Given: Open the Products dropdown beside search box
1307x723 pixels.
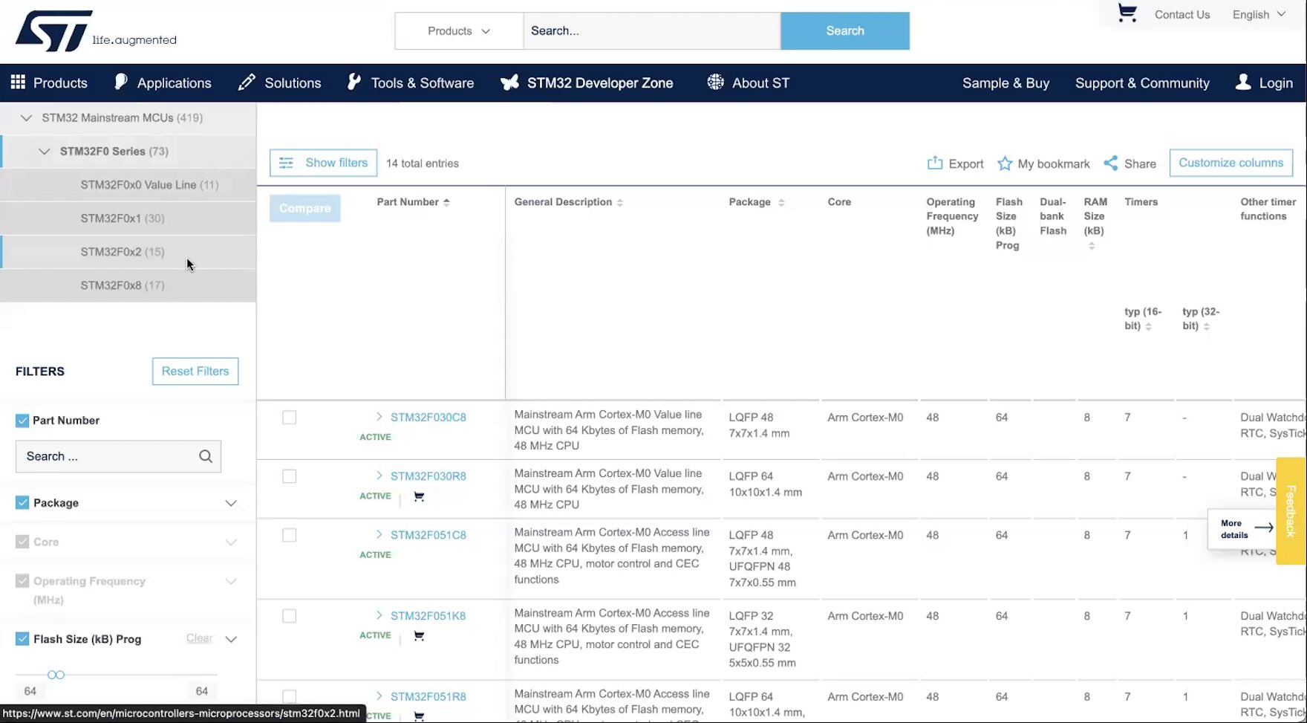Looking at the screenshot, I should coord(458,31).
